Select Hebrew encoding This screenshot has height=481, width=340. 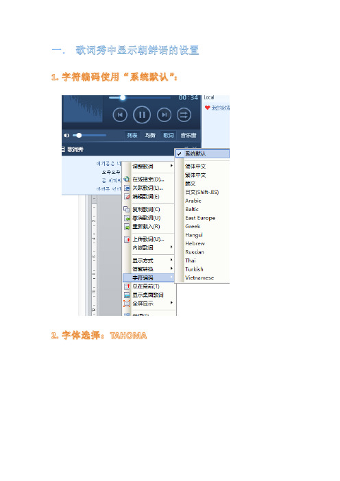click(202, 243)
